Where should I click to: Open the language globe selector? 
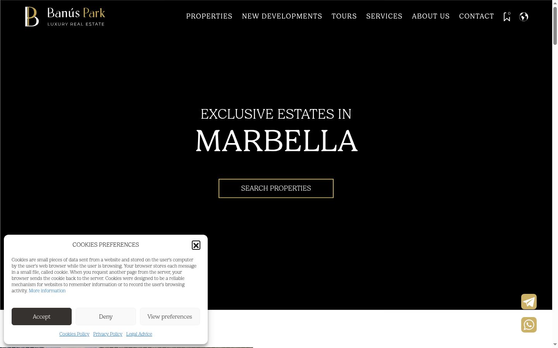[524, 17]
